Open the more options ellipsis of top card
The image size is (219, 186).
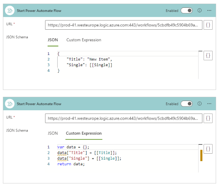[x=209, y=10]
